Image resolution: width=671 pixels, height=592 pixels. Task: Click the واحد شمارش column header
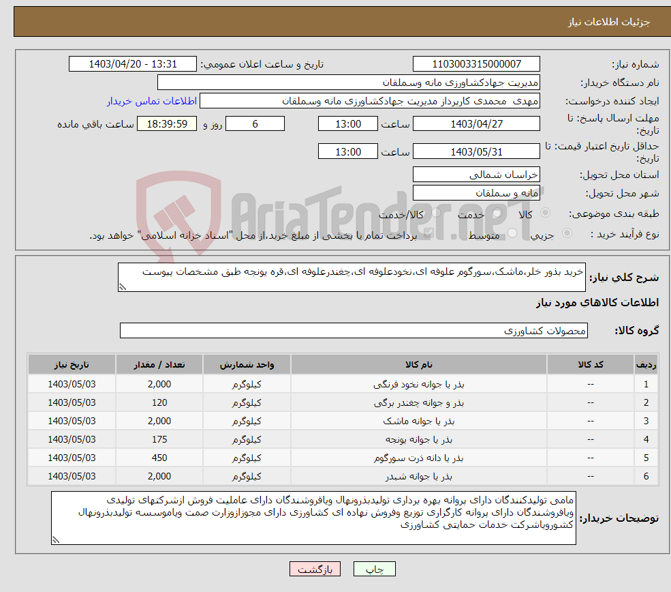point(247,364)
